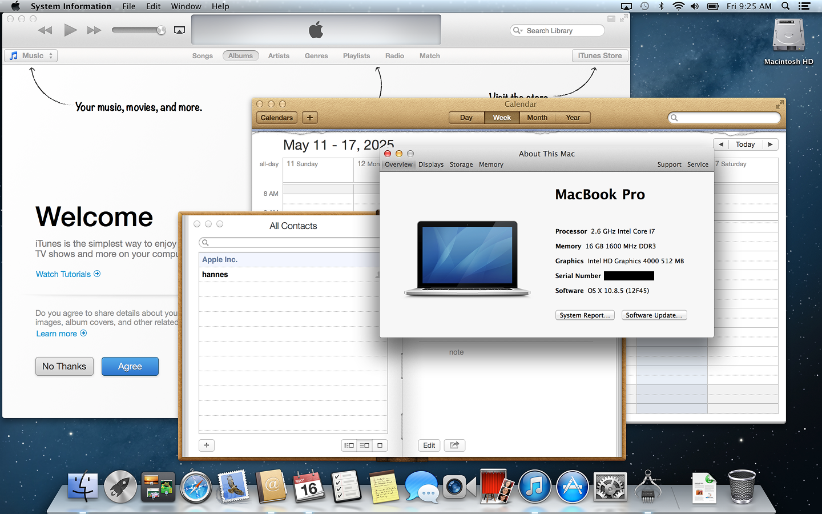The image size is (822, 514).
Task: Click the Software Update button
Action: [654, 315]
